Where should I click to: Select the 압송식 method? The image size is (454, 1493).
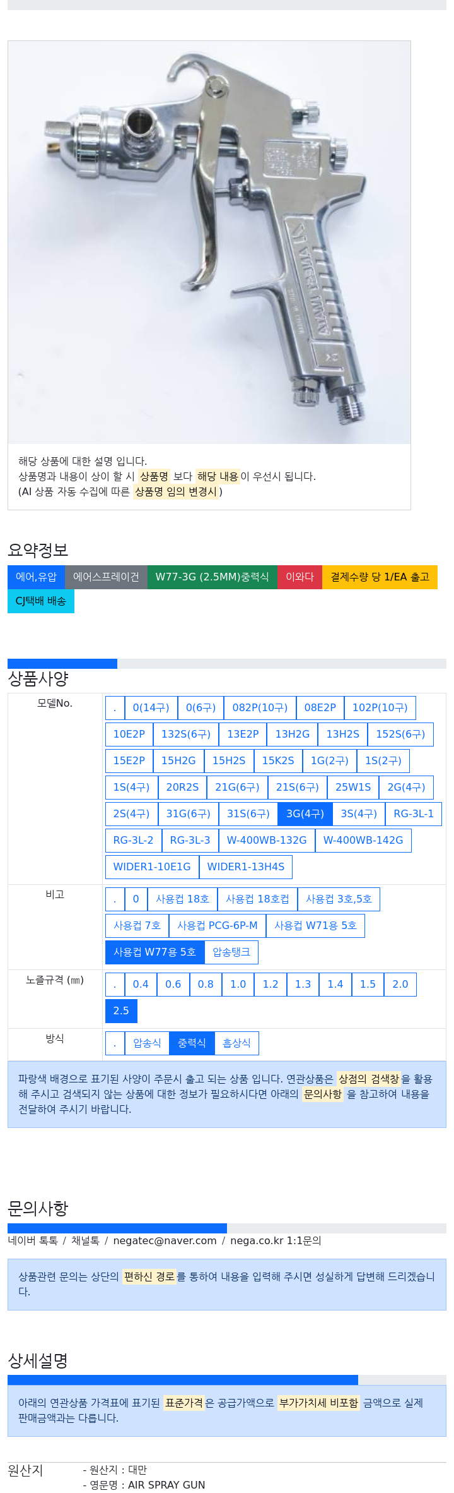tap(147, 1043)
